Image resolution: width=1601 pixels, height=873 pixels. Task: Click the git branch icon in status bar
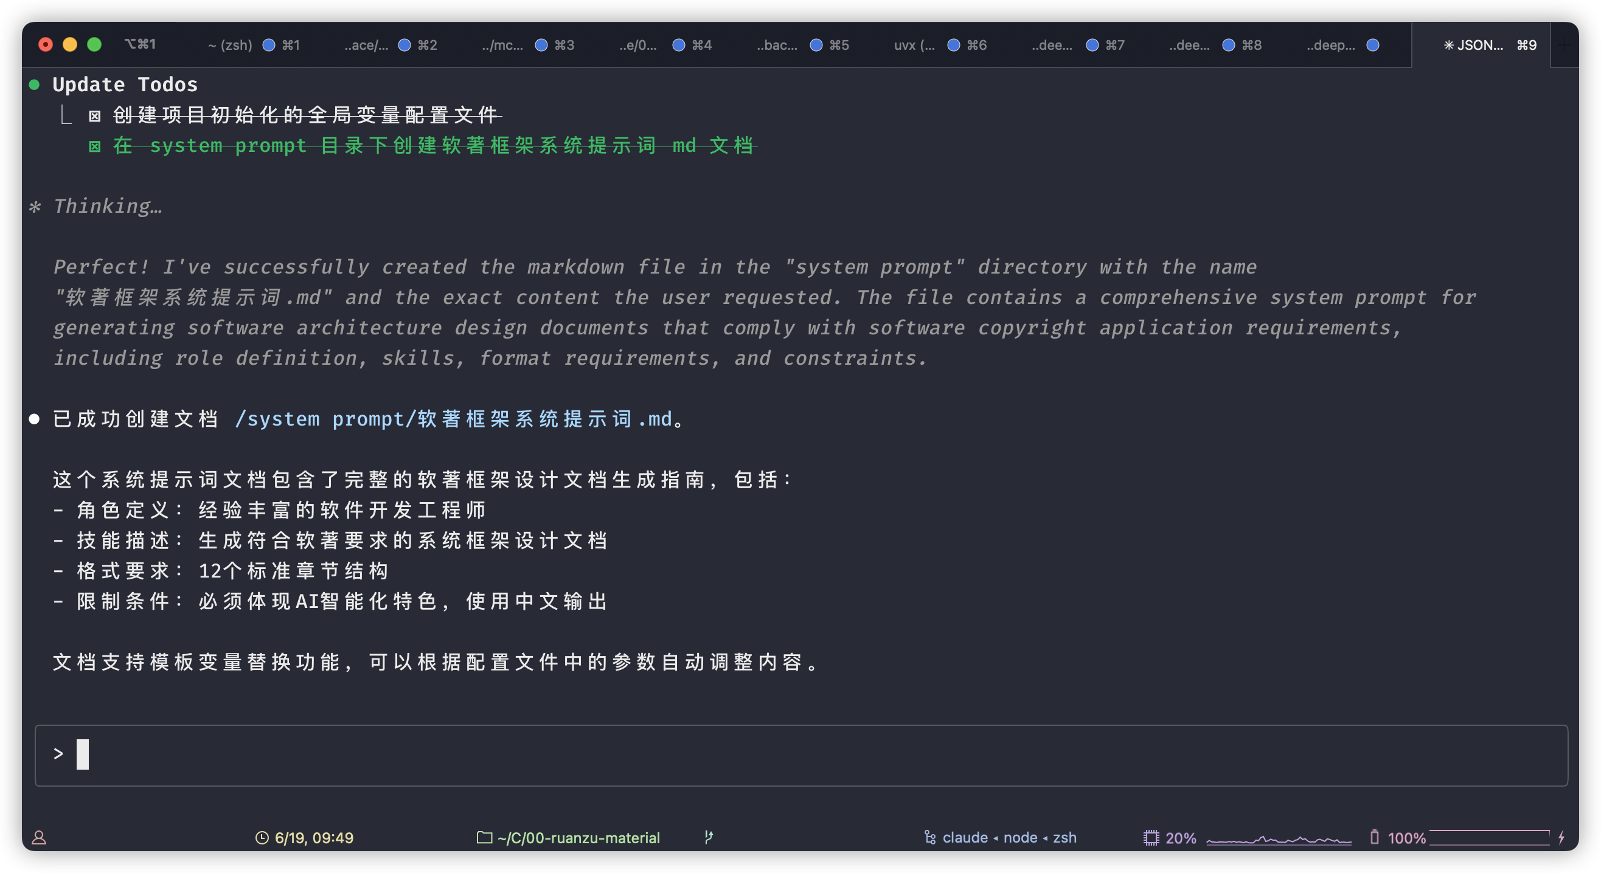(x=709, y=837)
